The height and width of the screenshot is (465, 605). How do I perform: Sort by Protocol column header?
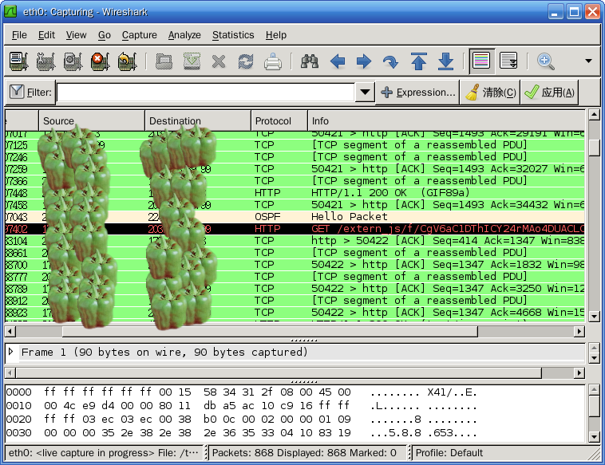[x=279, y=120]
